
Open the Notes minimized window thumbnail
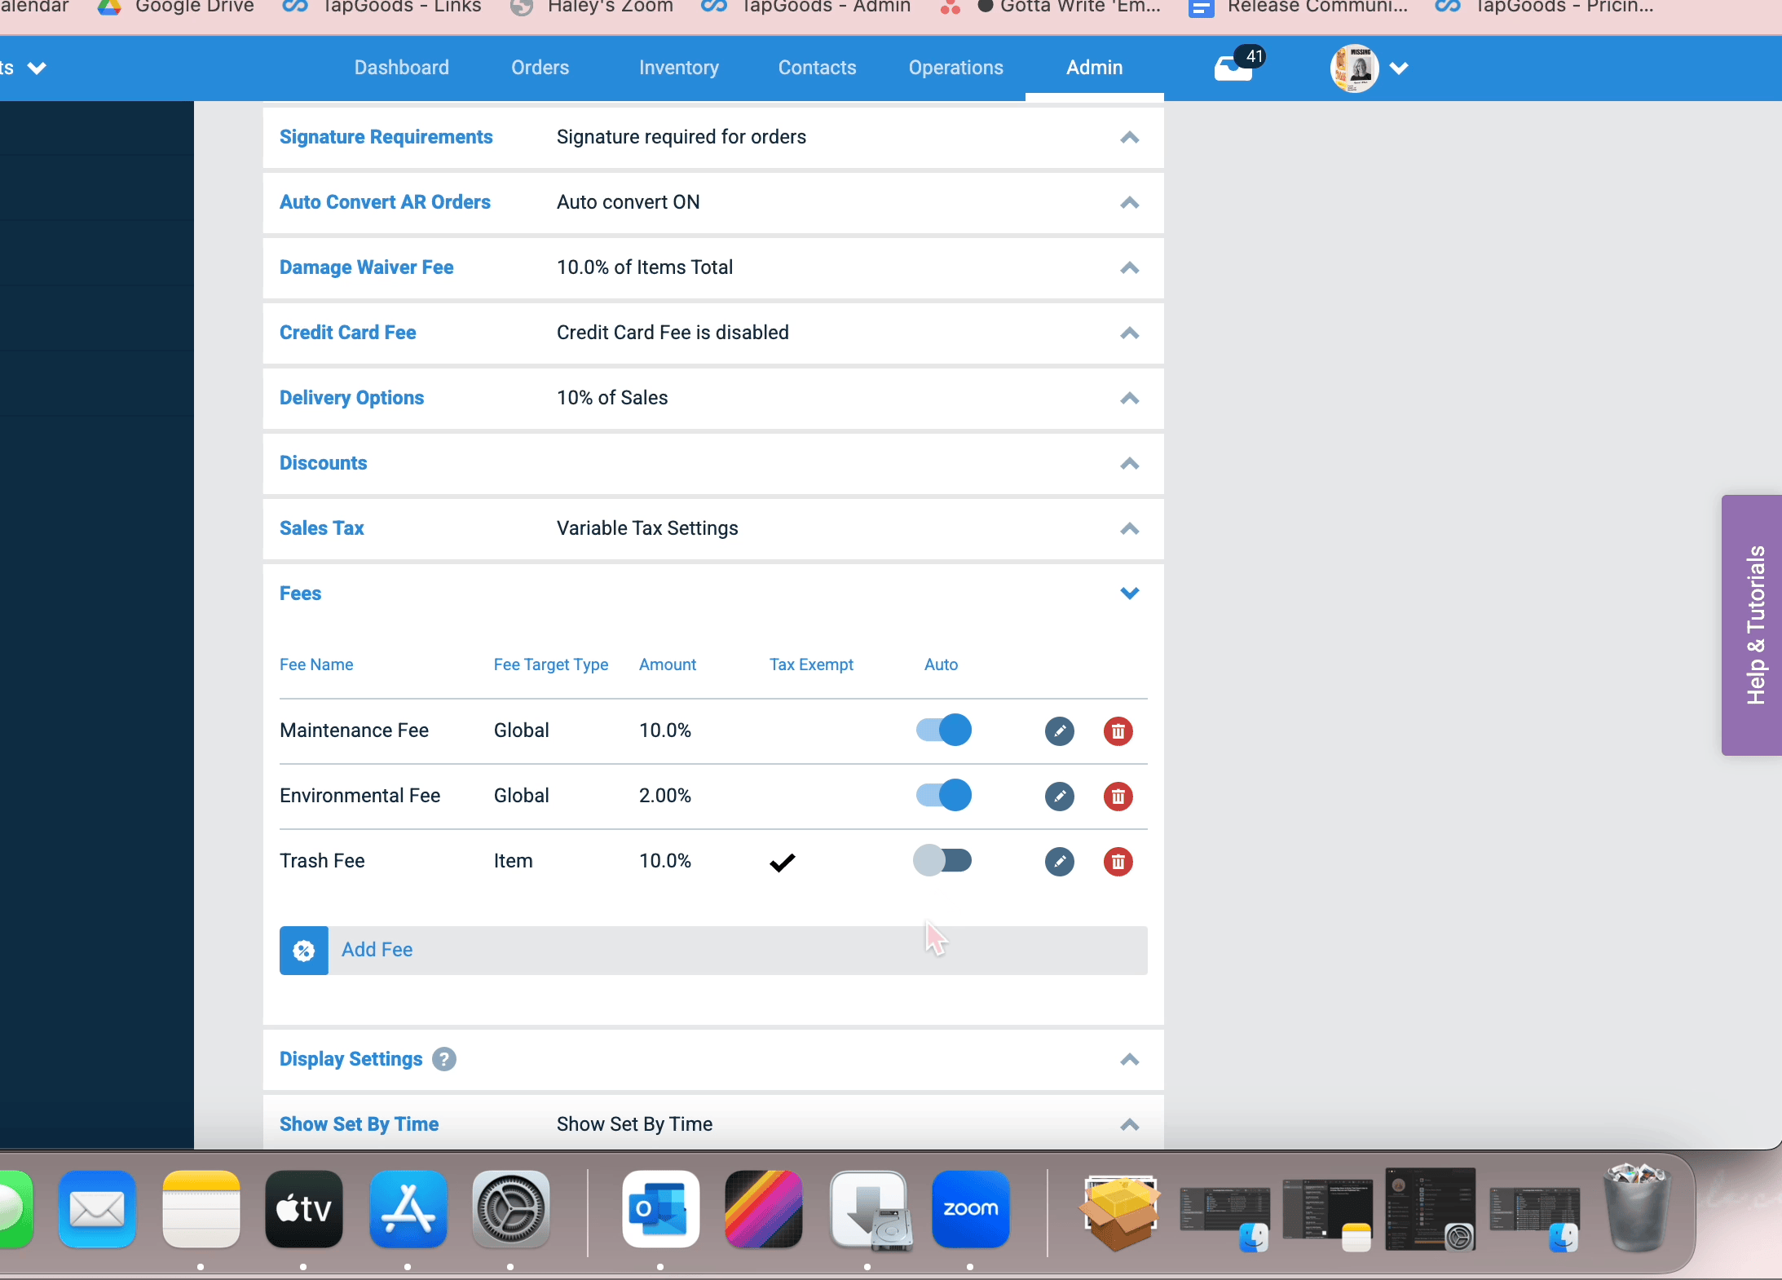click(x=1327, y=1214)
